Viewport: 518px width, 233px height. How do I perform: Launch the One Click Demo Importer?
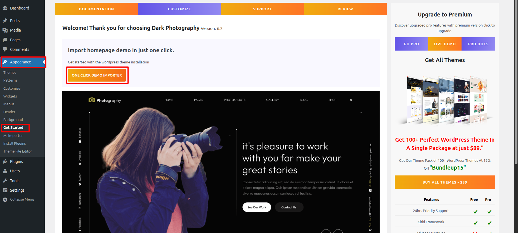97,75
